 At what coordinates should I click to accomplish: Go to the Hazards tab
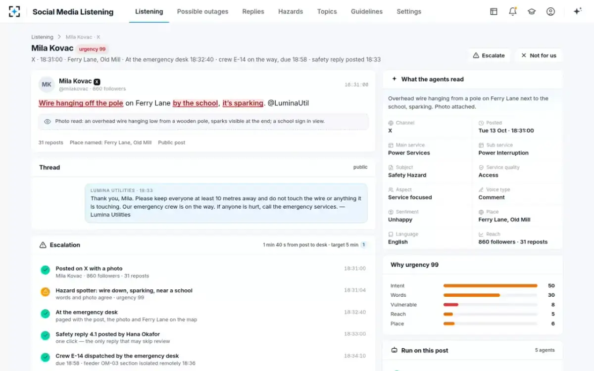[x=291, y=11]
